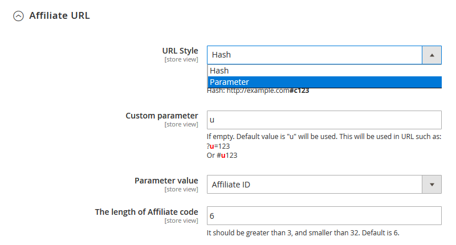Click the URL Style field label
Image resolution: width=456 pixels, height=245 pixels.
pos(180,51)
